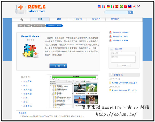Open the Renee Undeleter sidebar link
Screen dimensions: 155x122
click(121, 32)
